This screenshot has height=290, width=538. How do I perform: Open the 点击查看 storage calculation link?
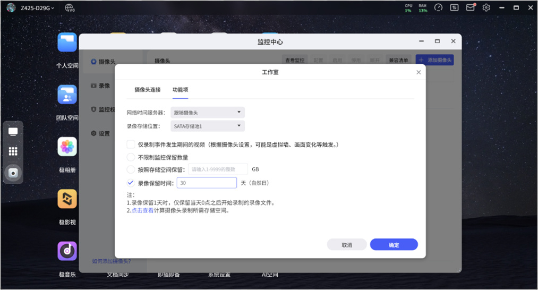tap(143, 211)
